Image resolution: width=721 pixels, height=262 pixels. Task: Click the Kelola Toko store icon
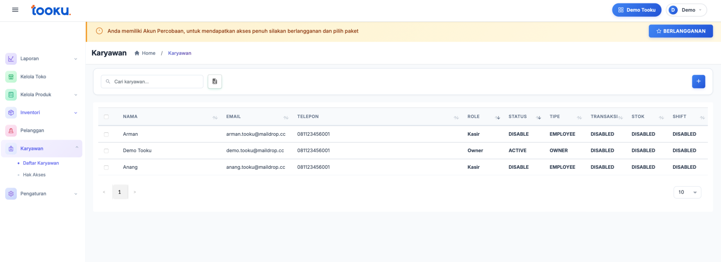pos(11,77)
